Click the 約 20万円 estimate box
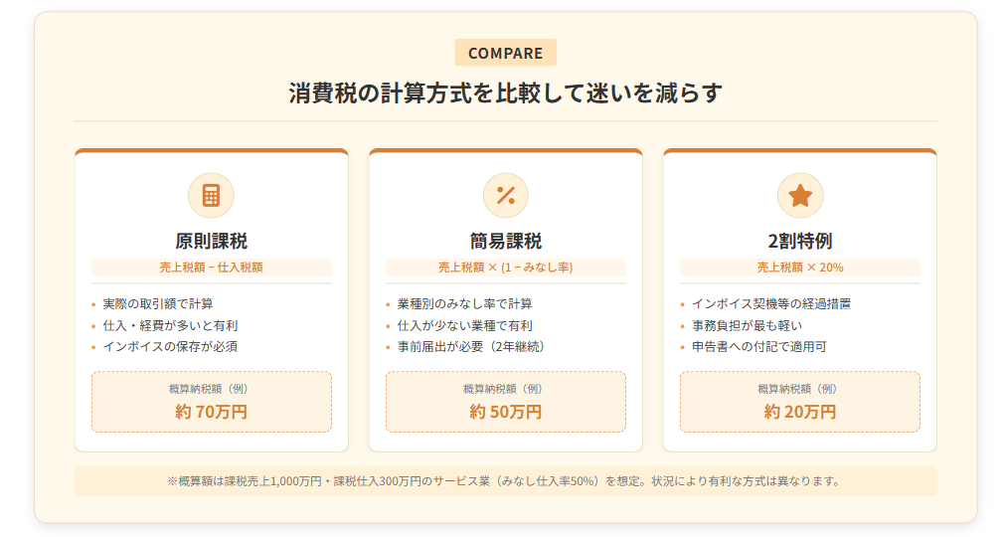 coord(799,402)
